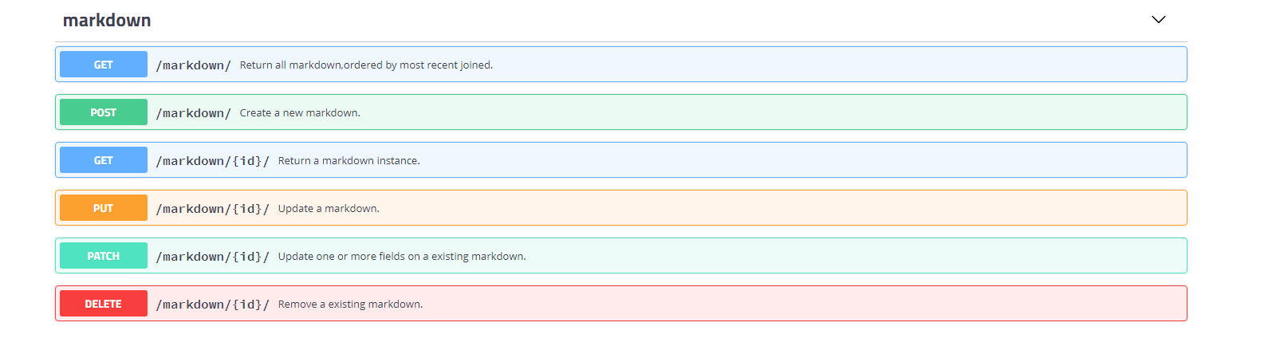Click the markdown section heading
Image resolution: width=1268 pixels, height=342 pixels.
point(107,21)
